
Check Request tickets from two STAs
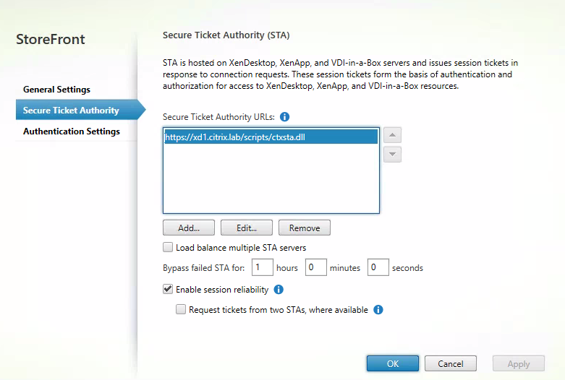[181, 310]
